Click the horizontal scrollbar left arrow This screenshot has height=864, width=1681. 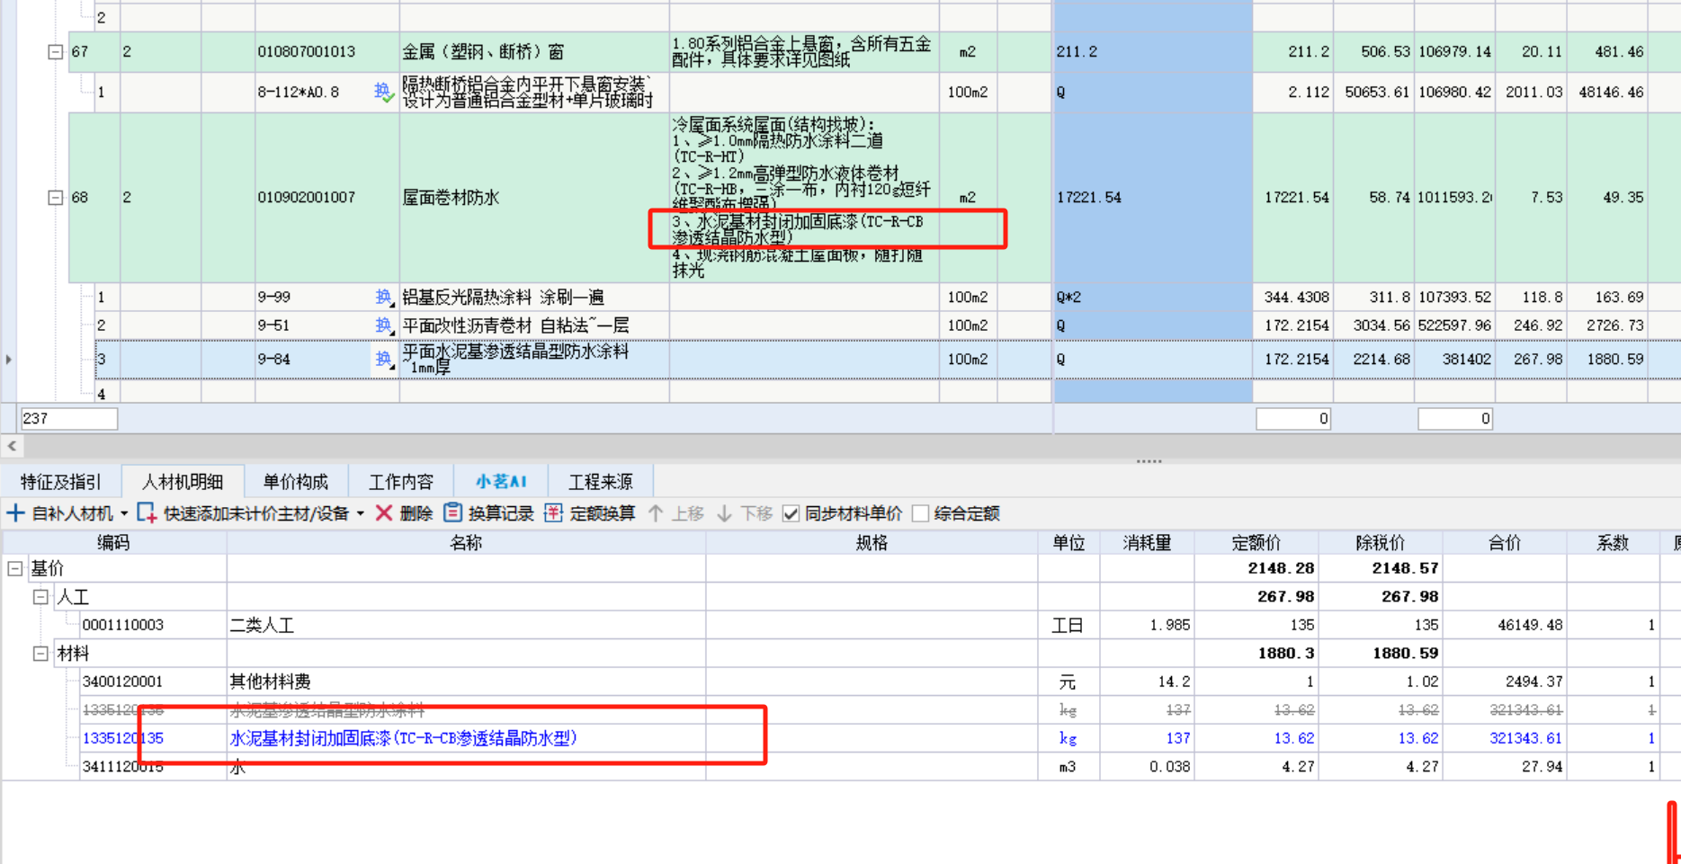12,446
